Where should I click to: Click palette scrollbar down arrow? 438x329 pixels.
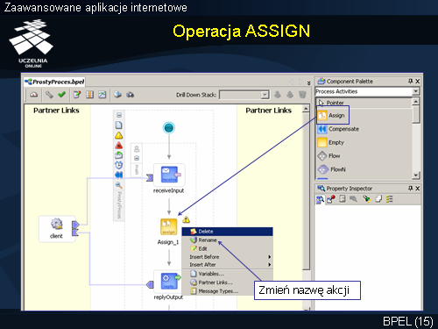coord(416,175)
